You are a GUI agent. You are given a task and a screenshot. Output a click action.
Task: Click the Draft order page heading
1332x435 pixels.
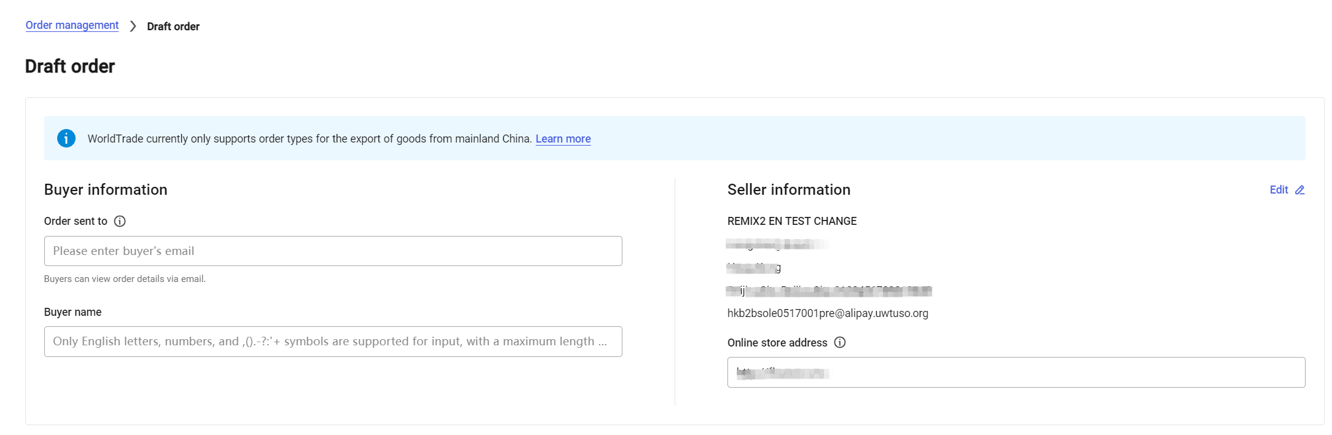coord(70,66)
